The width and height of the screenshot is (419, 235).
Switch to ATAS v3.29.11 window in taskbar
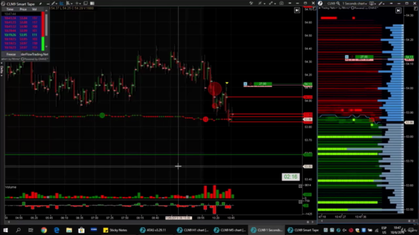153,230
